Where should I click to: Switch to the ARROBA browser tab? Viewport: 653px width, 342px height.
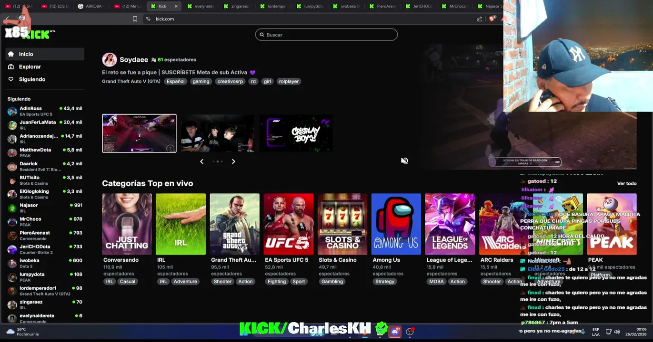90,6
